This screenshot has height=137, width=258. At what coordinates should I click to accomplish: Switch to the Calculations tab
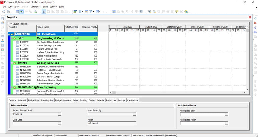(x=133, y=100)
